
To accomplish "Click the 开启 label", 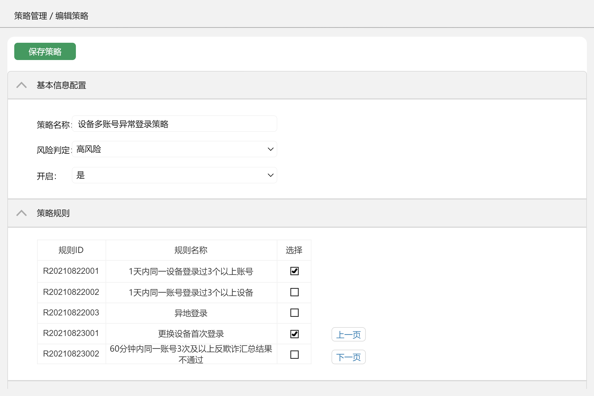I will (x=47, y=176).
